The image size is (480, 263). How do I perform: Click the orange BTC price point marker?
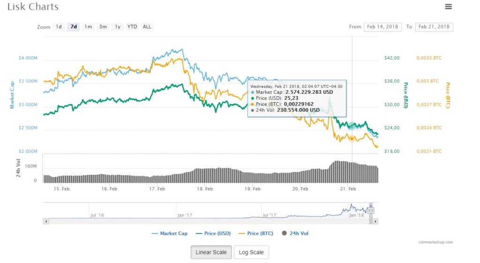(352, 139)
